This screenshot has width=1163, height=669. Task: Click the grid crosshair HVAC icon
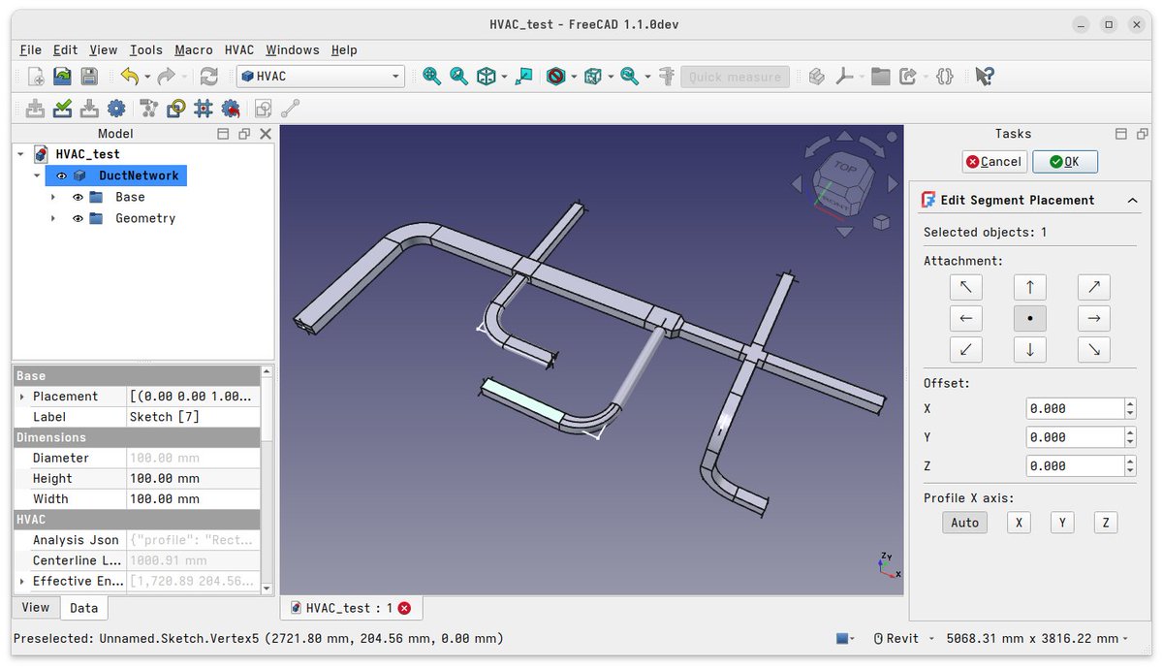pos(203,108)
